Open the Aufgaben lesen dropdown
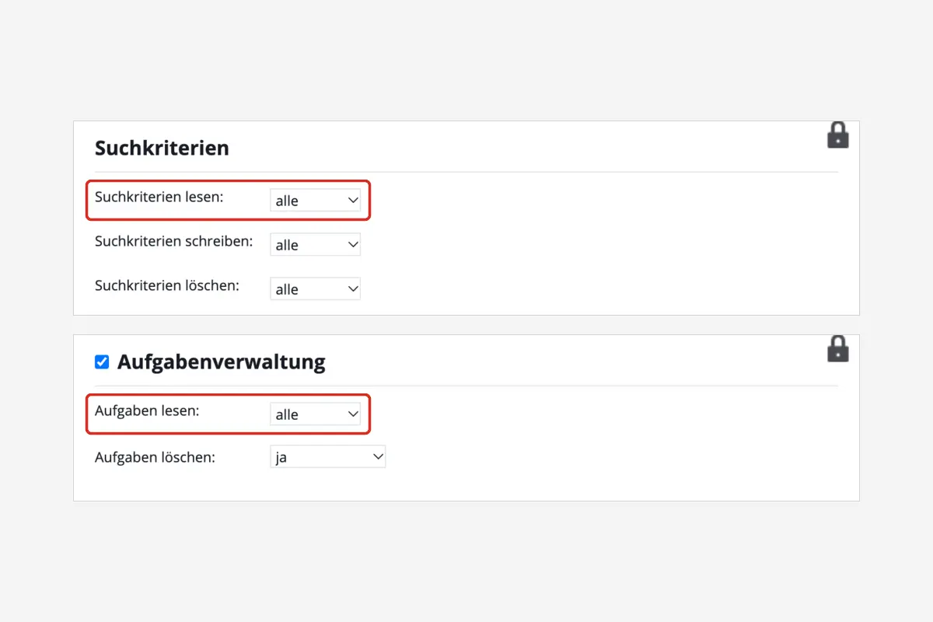Image resolution: width=933 pixels, height=622 pixels. click(x=316, y=414)
